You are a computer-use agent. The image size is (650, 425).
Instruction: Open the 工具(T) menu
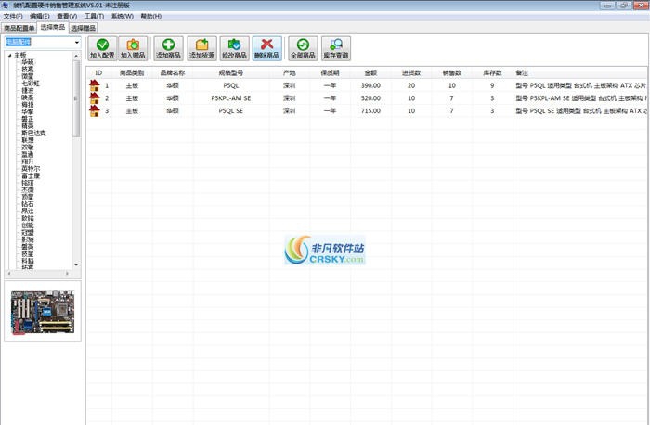[94, 17]
